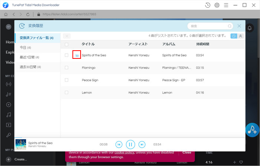
Task: Reload the page with refresh icon
Action: click(28, 14)
